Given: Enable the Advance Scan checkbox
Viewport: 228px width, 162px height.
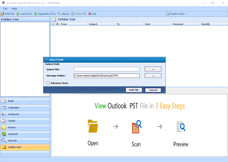Looking at the screenshot, I should [x=48, y=83].
